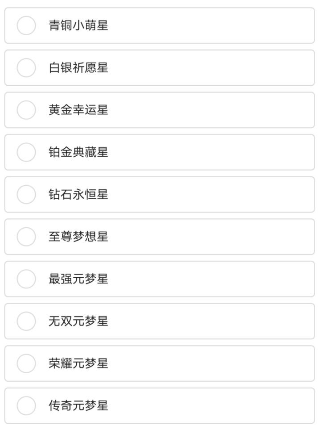The height and width of the screenshot is (434, 321).
Task: Click the 传奇元梦星 option text
Action: coord(78,405)
